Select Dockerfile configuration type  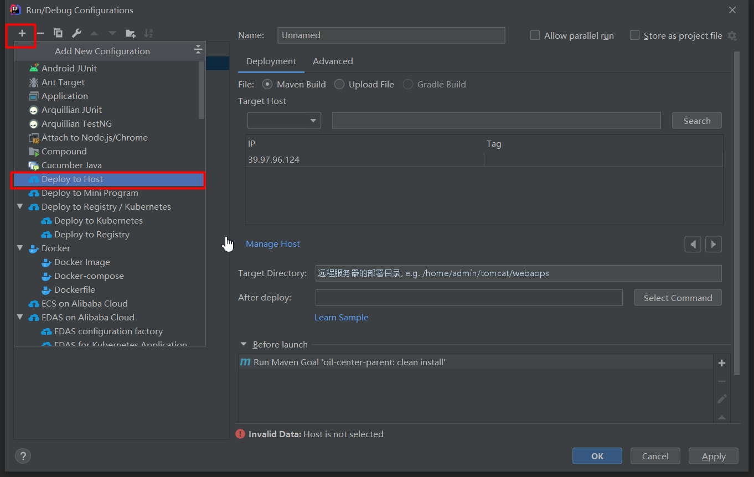click(x=110, y=289)
